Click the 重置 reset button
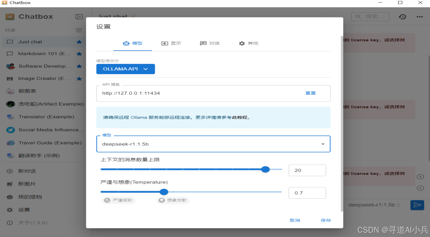 (310, 93)
